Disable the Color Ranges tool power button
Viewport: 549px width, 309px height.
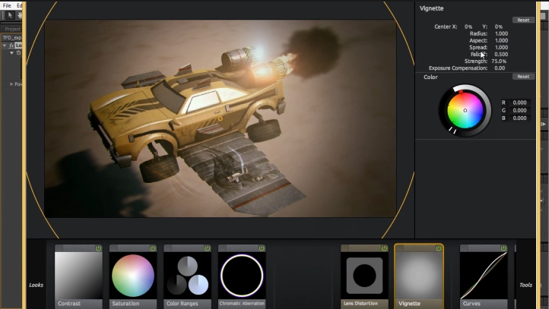pyautogui.click(x=207, y=248)
